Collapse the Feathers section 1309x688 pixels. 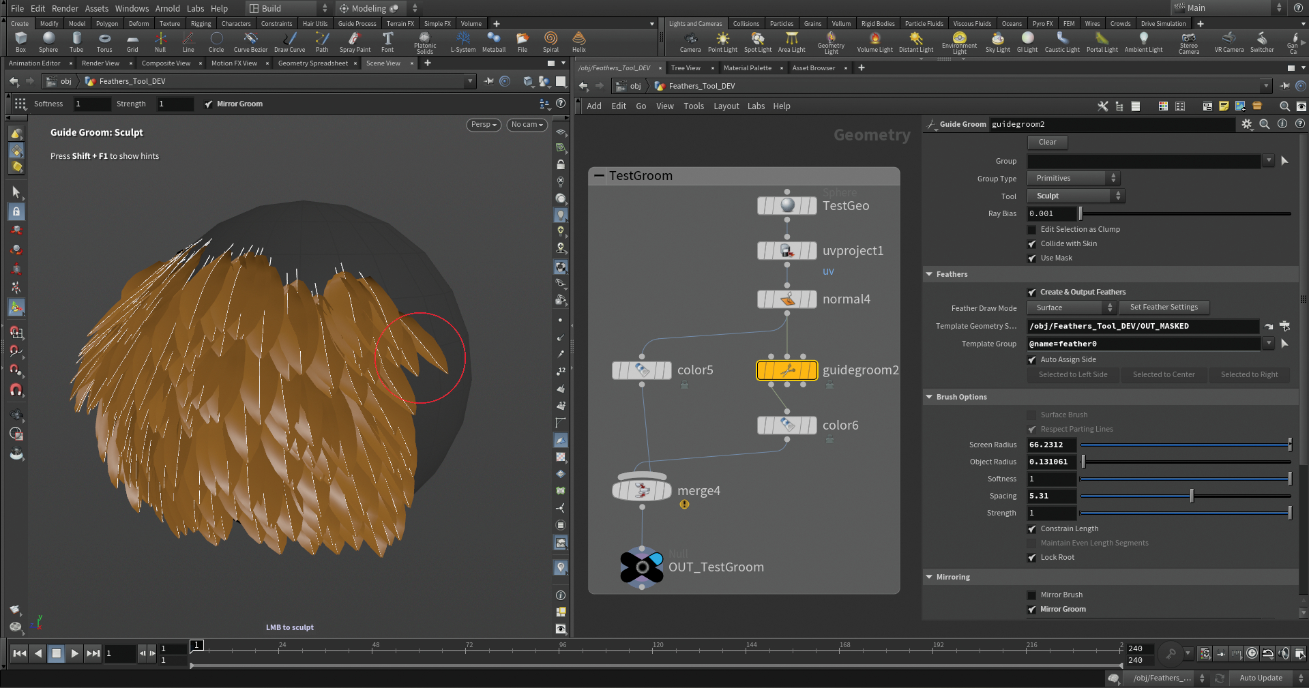(x=929, y=274)
